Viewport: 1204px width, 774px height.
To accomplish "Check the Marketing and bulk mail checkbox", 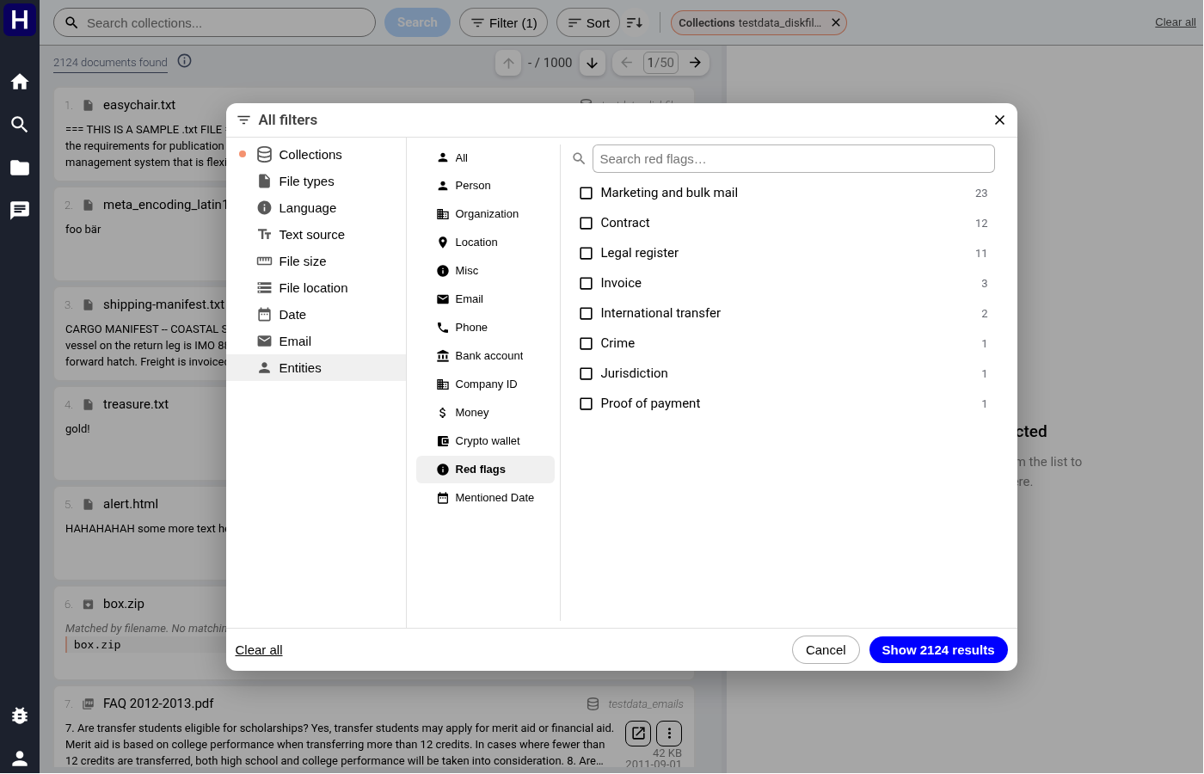I will pos(587,193).
